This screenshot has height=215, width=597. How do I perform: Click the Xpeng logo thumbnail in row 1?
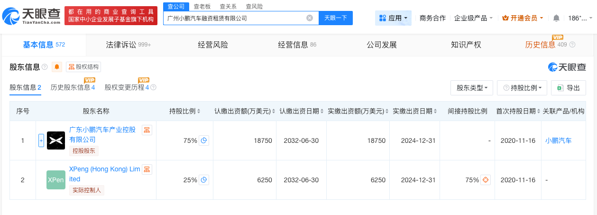point(56,140)
